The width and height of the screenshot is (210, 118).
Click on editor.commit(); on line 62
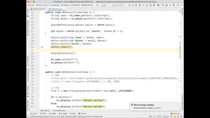coord(62,47)
